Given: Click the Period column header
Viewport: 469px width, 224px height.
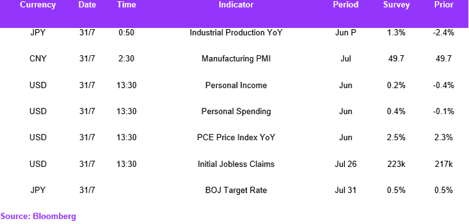Looking at the screenshot, I should [x=346, y=5].
